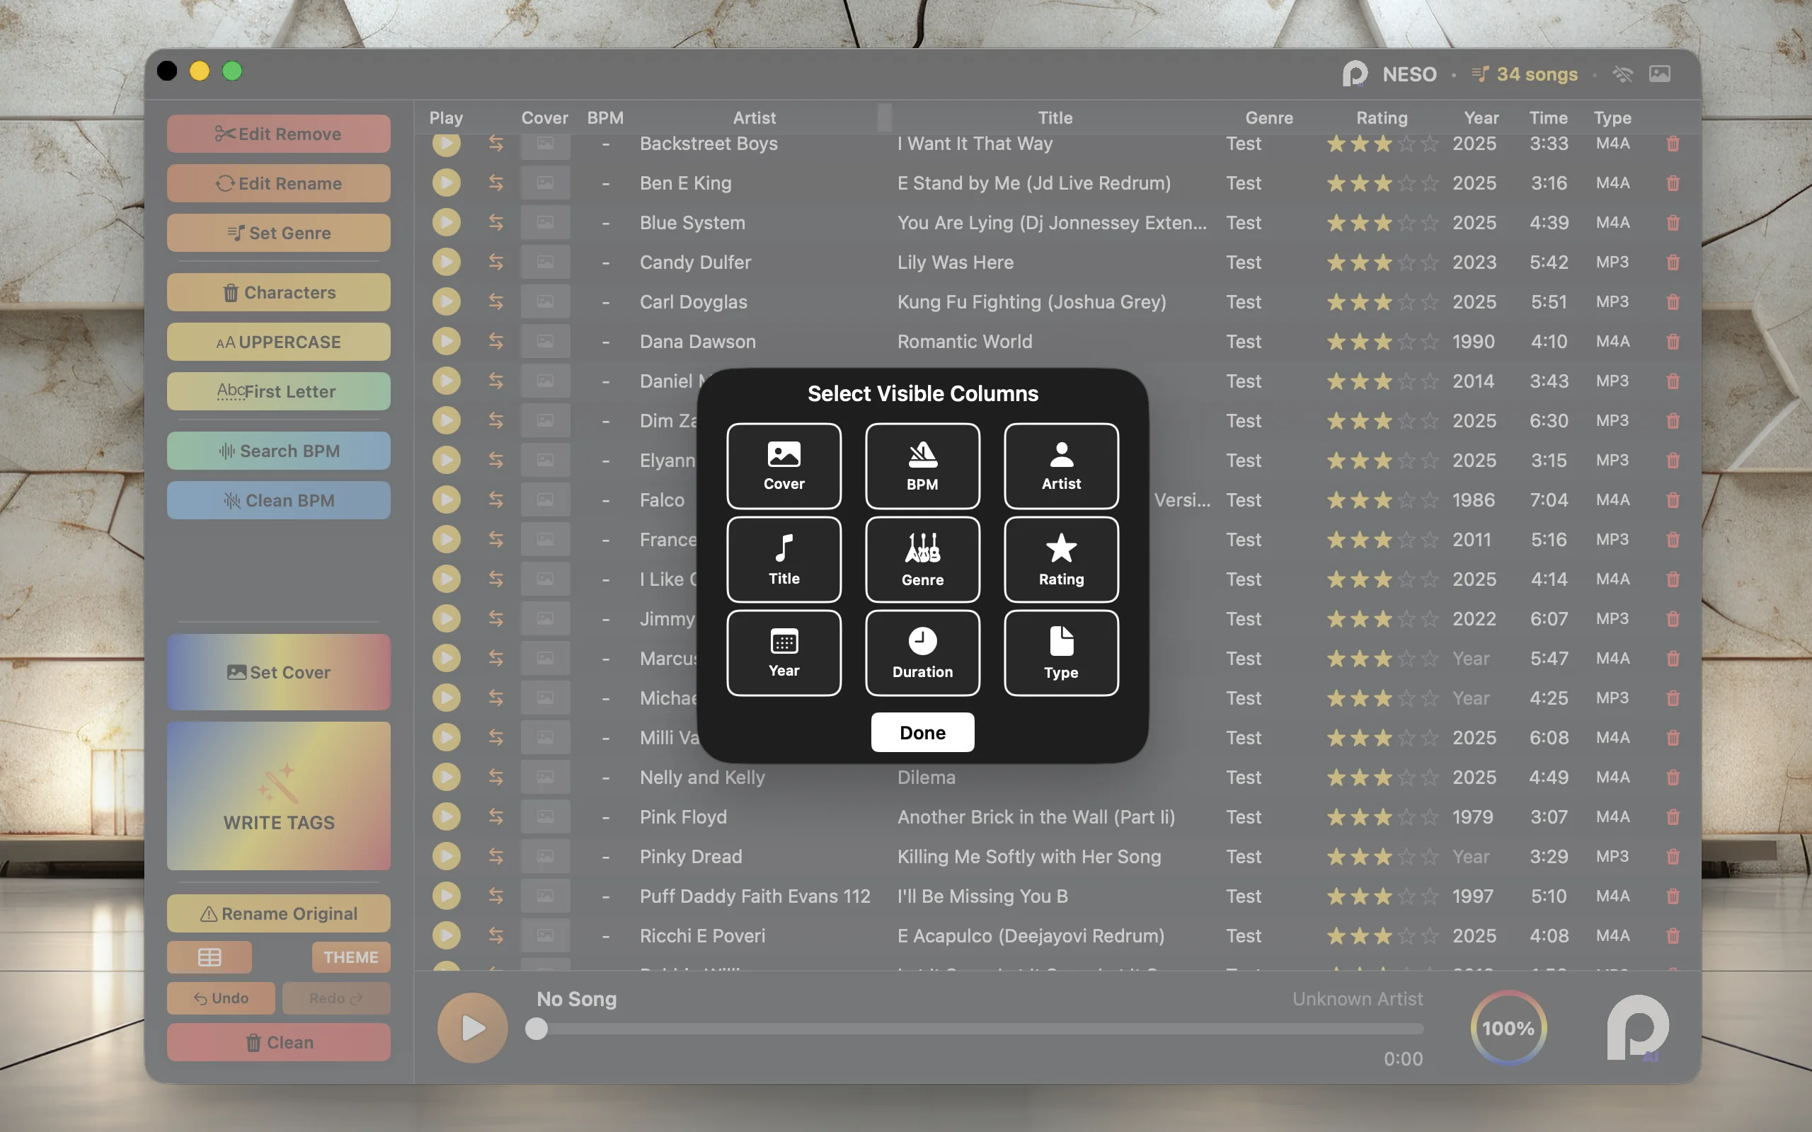Screen dimensions: 1812x1132
Task: Click the playback progress slider knob
Action: (x=536, y=1029)
